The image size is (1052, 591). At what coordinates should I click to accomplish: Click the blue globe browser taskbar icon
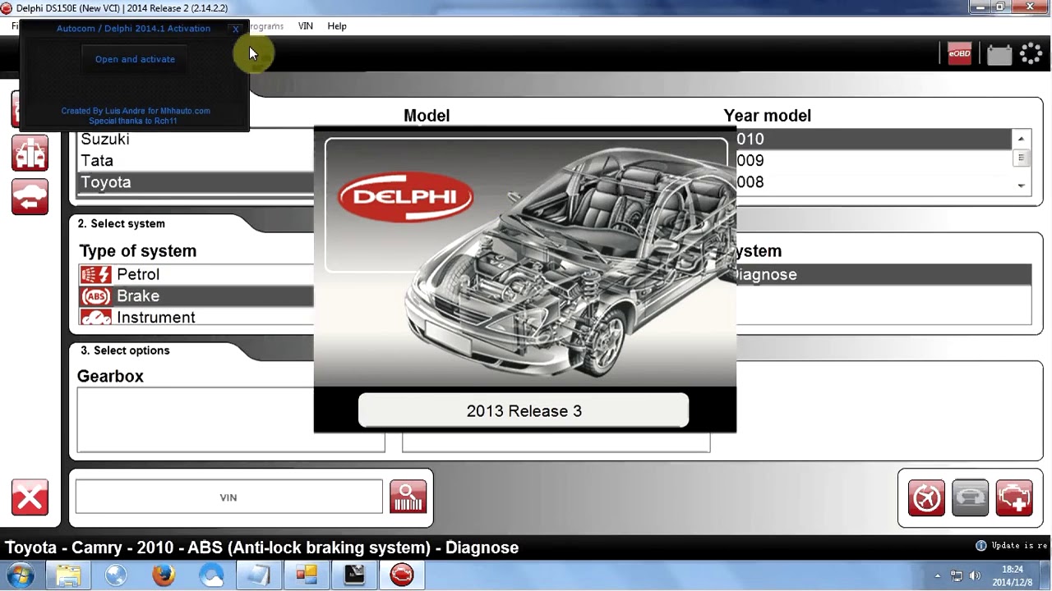[116, 575]
